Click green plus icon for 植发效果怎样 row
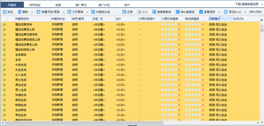264x126 pixels. pyautogui.click(x=4, y=24)
